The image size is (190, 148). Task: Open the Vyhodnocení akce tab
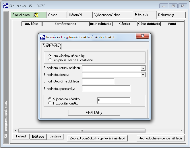(x=113, y=15)
